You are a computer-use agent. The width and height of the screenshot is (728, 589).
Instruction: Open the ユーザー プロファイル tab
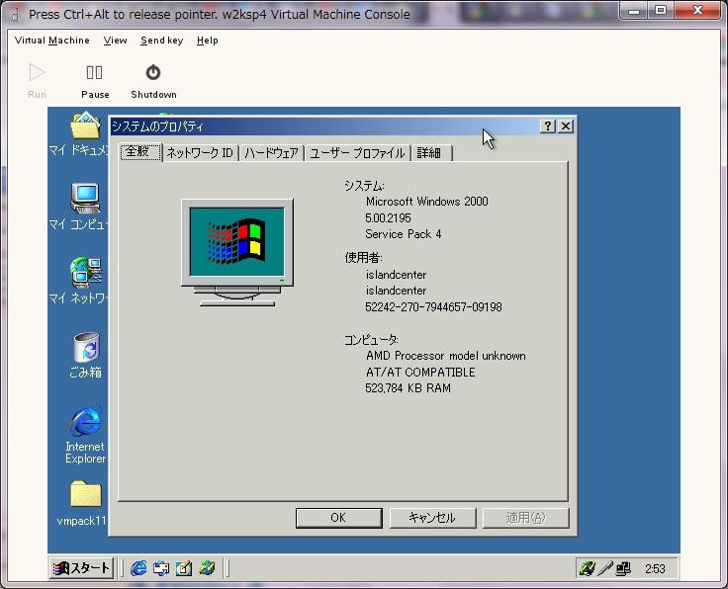pyautogui.click(x=357, y=153)
